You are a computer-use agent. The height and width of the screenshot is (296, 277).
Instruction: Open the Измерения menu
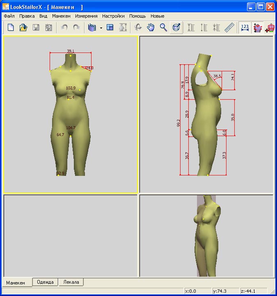click(86, 16)
